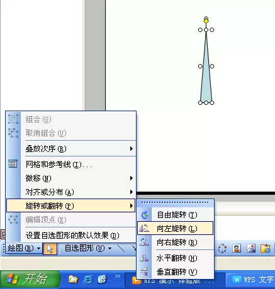Switch to the WPS 文字 taskbar button

click(250, 280)
